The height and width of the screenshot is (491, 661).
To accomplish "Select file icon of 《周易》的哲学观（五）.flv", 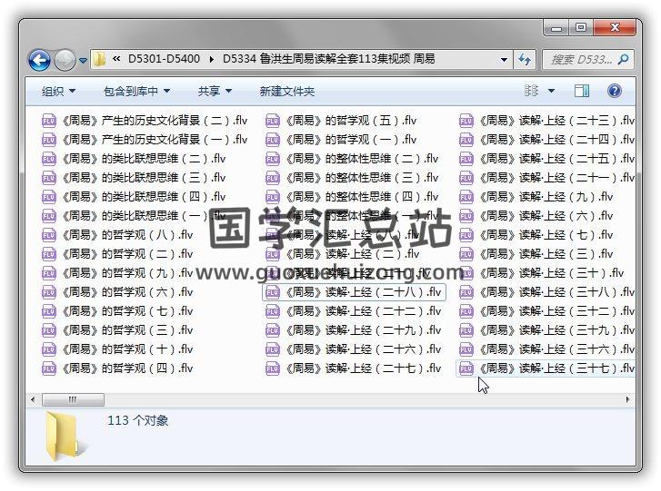I will coord(273,121).
